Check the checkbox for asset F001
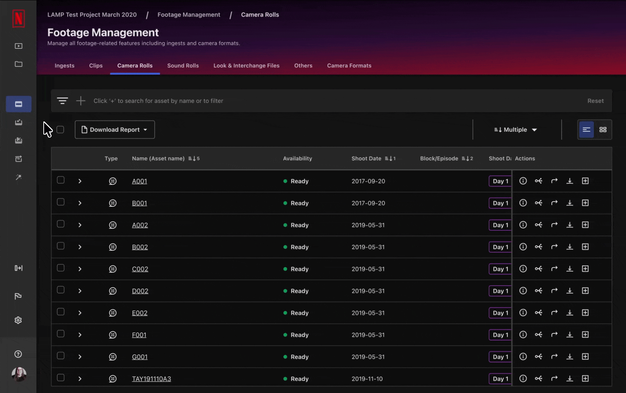The width and height of the screenshot is (626, 393). (60, 334)
